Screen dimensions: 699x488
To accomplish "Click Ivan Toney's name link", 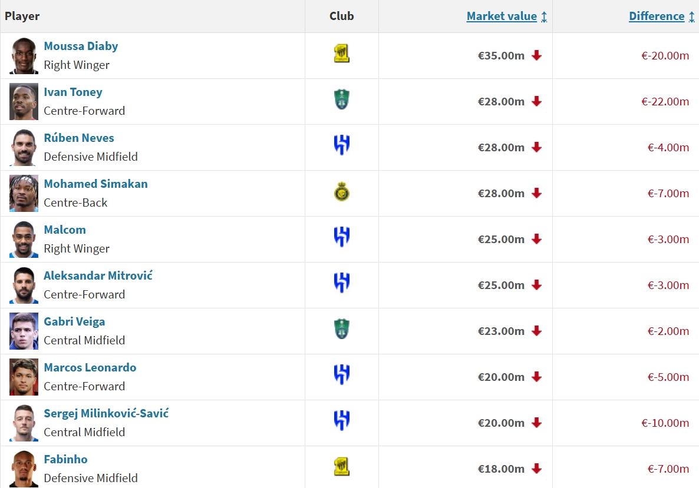I will click(x=73, y=92).
